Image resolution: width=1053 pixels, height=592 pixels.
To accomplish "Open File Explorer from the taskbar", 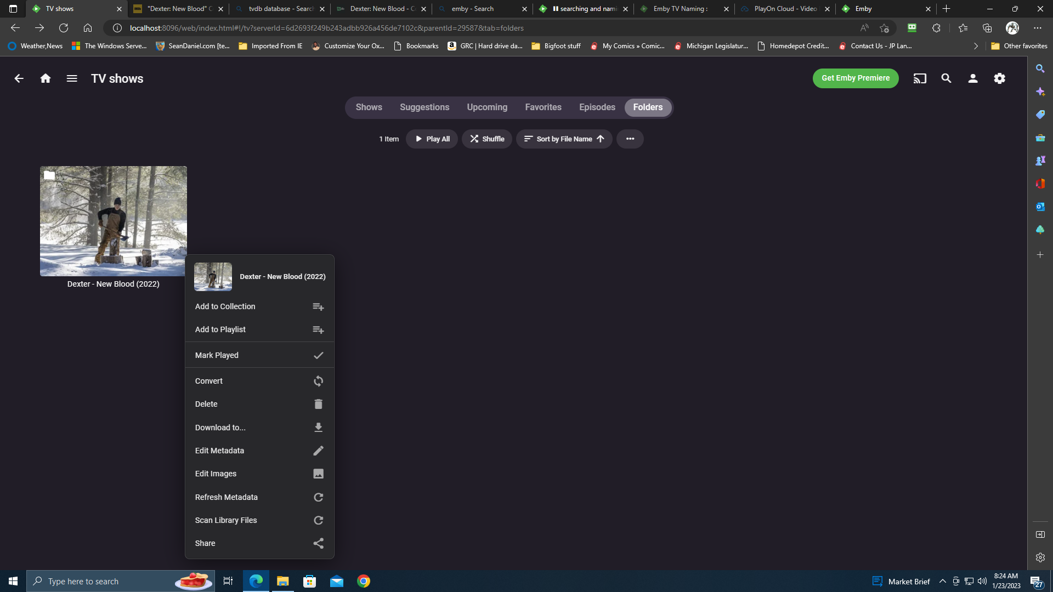I will pos(283,581).
